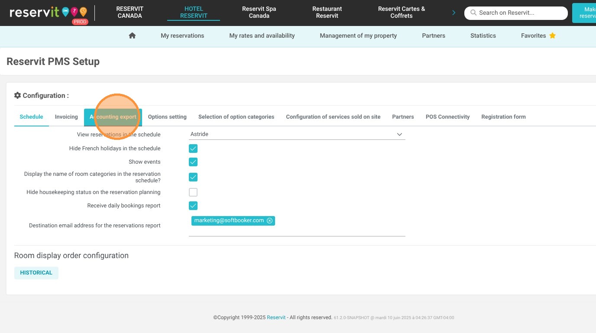Switch to the Invoicing tab
596x333 pixels.
pyautogui.click(x=66, y=117)
